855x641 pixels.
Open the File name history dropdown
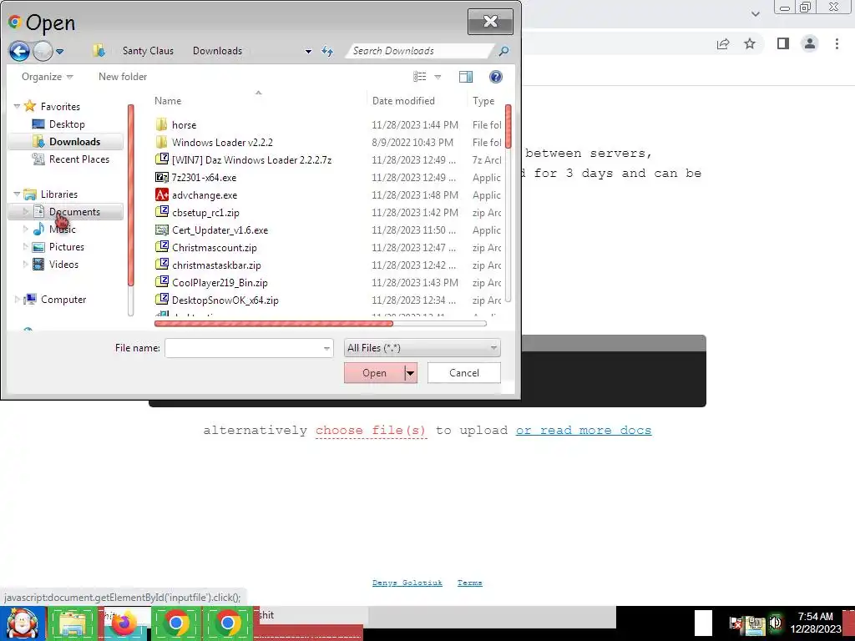pos(326,348)
